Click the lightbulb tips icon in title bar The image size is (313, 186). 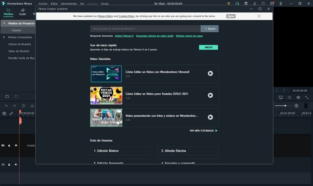228,4
